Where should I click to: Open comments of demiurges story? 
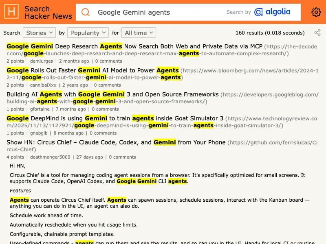coord(108,61)
